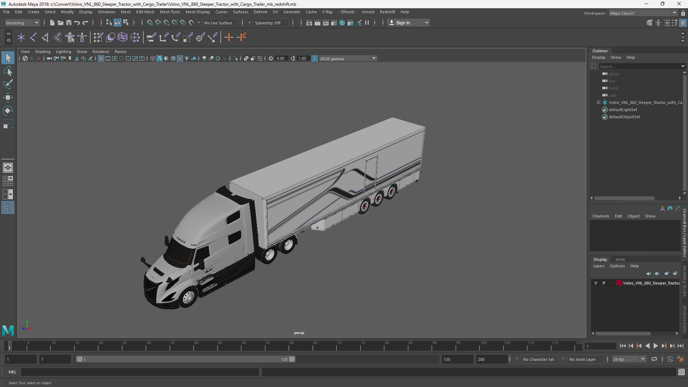The height and width of the screenshot is (387, 688).
Task: Open Layers menu in Layer Editor
Action: [598, 266]
